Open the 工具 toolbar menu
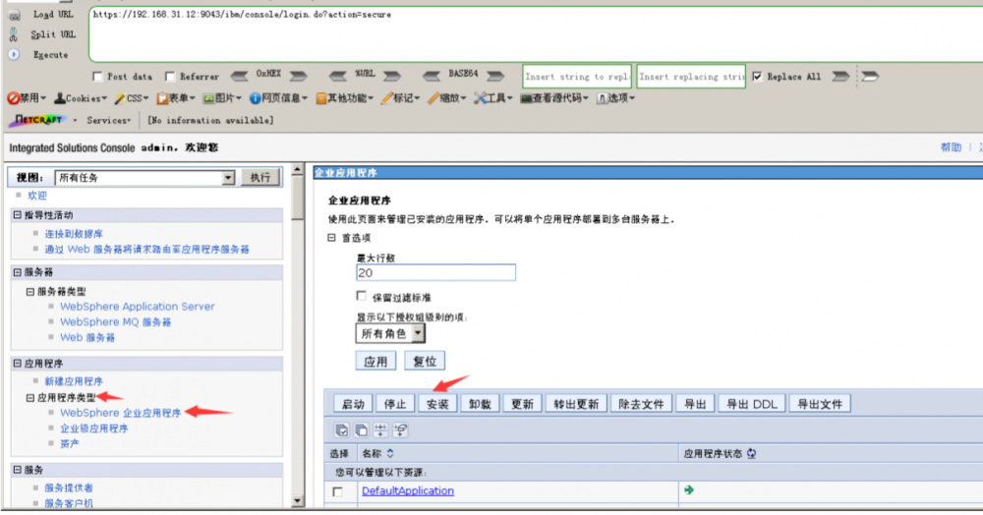Image resolution: width=983 pixels, height=515 pixels. 492,98
